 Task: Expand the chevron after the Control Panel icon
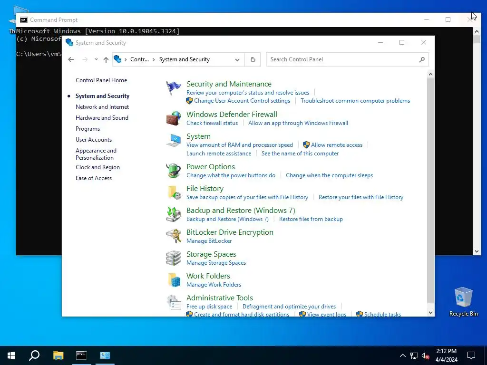pos(126,59)
